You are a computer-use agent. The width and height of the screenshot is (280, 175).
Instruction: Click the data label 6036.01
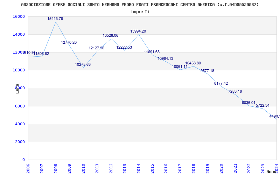[x=248, y=103]
